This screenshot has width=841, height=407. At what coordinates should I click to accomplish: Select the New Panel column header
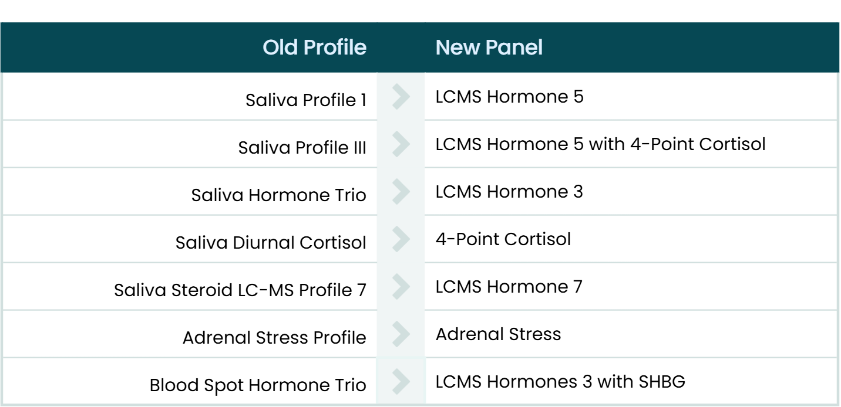coord(489,48)
